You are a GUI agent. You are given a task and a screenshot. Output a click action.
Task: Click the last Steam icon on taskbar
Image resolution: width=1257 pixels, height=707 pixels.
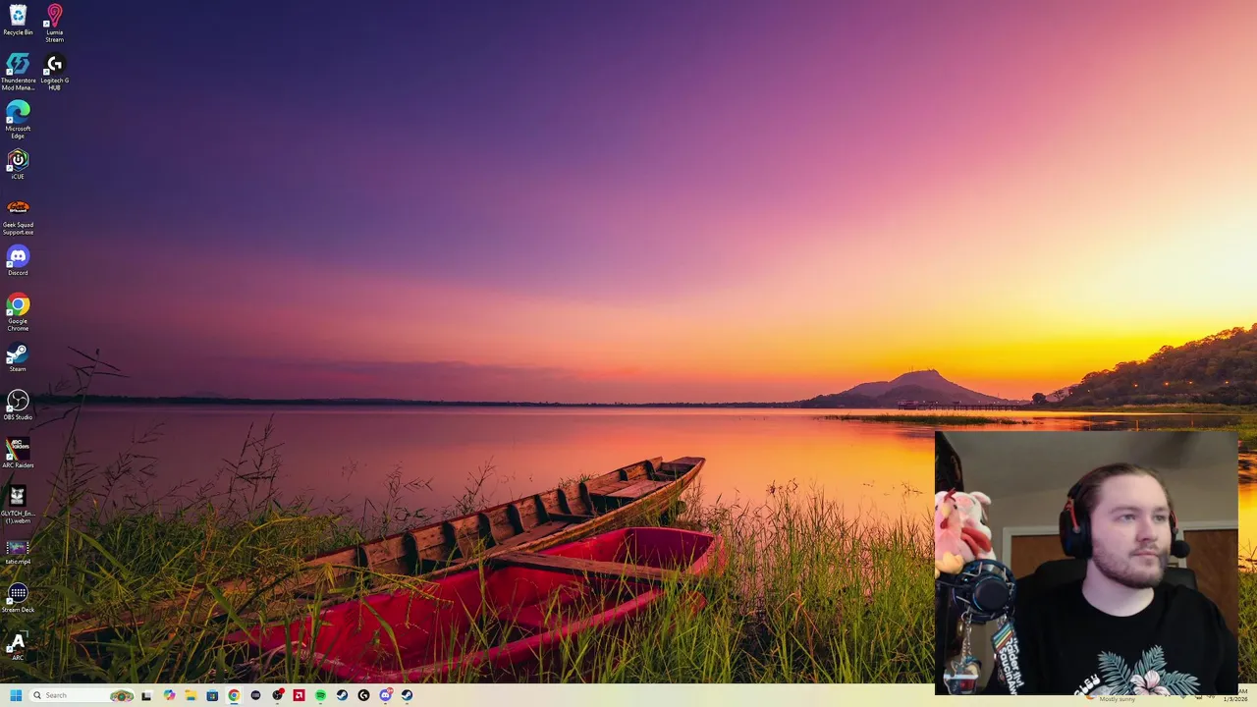pos(407,695)
